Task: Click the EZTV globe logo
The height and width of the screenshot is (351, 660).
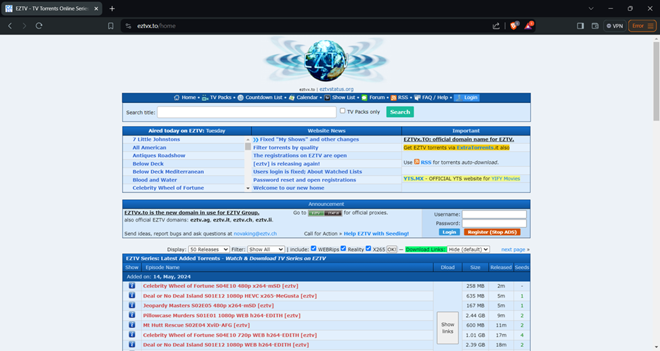Action: point(326,61)
